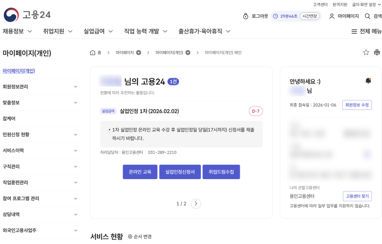Click the session timer clock icon
Viewport: 382px width, 244px height.
coord(276,16)
